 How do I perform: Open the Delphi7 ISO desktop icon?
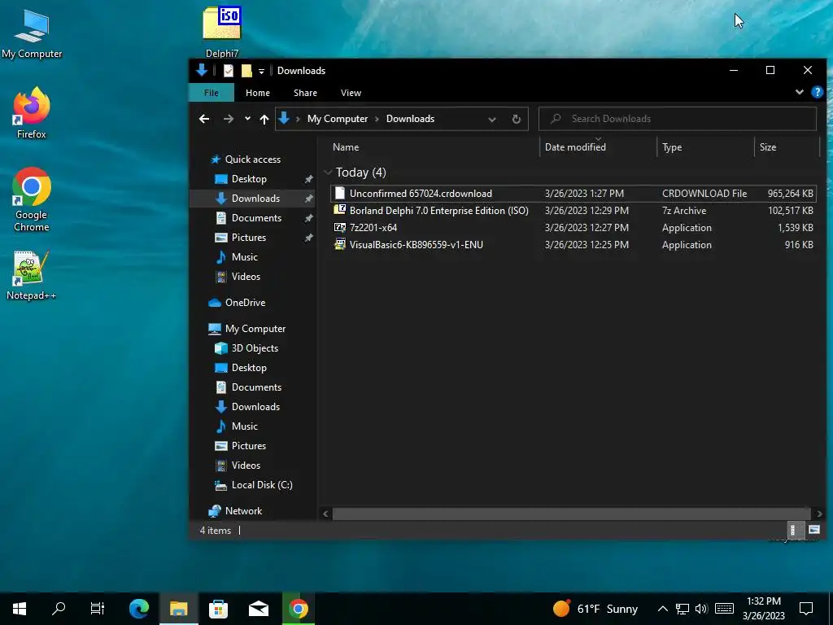click(222, 31)
